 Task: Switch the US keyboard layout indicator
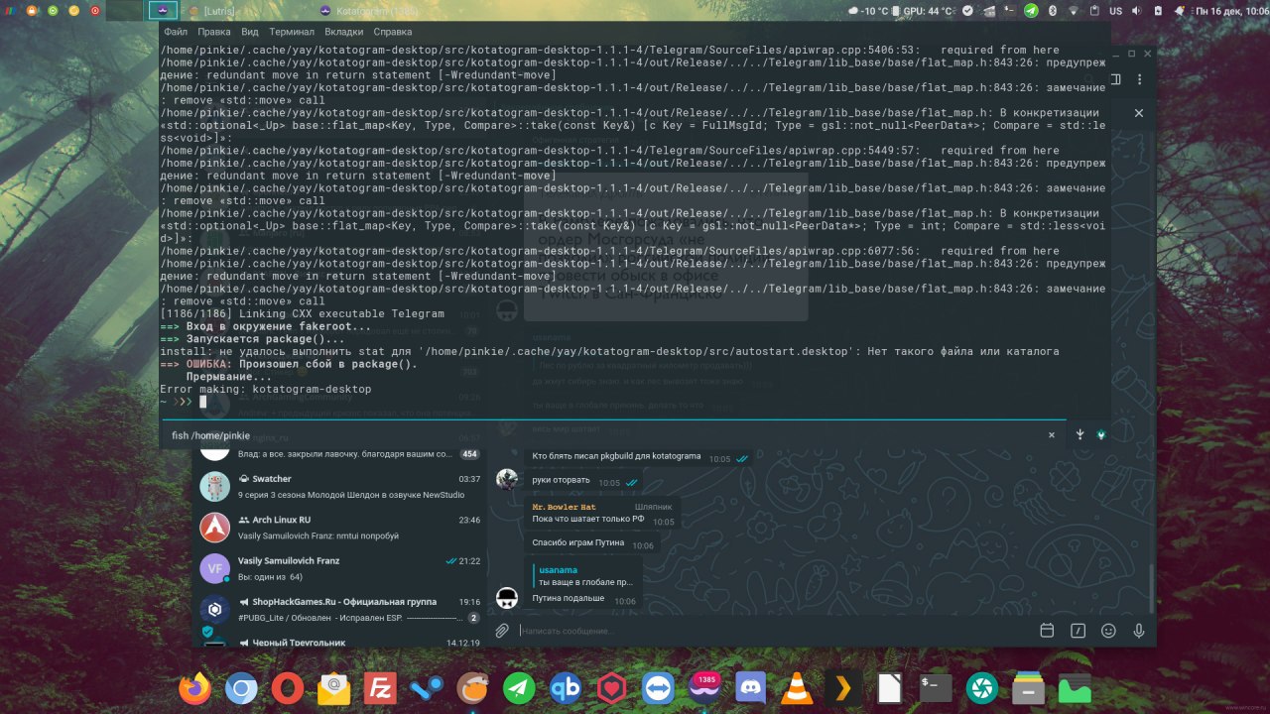pyautogui.click(x=1115, y=10)
